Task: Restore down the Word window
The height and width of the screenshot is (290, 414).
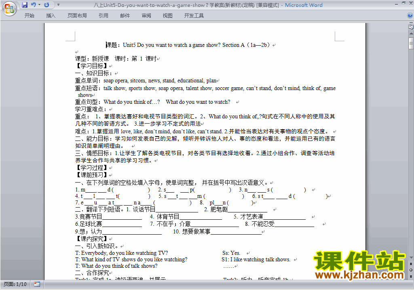Action: coord(403,3)
